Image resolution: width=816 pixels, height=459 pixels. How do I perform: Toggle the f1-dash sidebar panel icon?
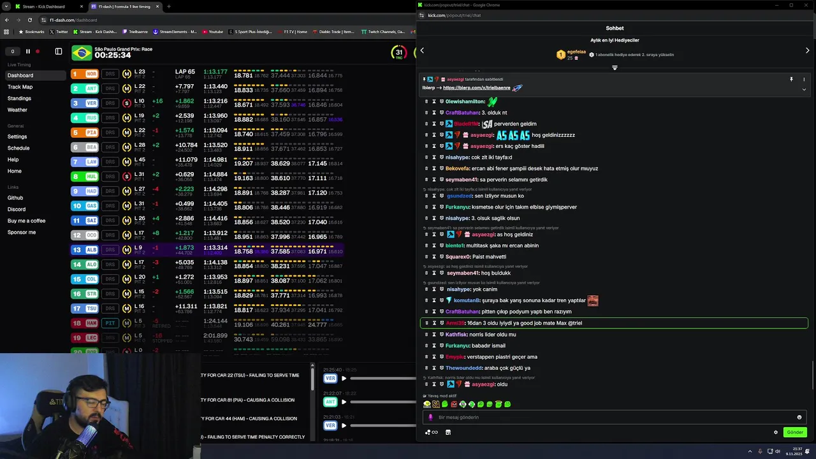(59, 52)
